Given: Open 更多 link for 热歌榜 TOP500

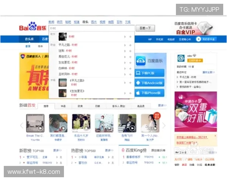Looking at the screenshot, I should coord(109,150).
